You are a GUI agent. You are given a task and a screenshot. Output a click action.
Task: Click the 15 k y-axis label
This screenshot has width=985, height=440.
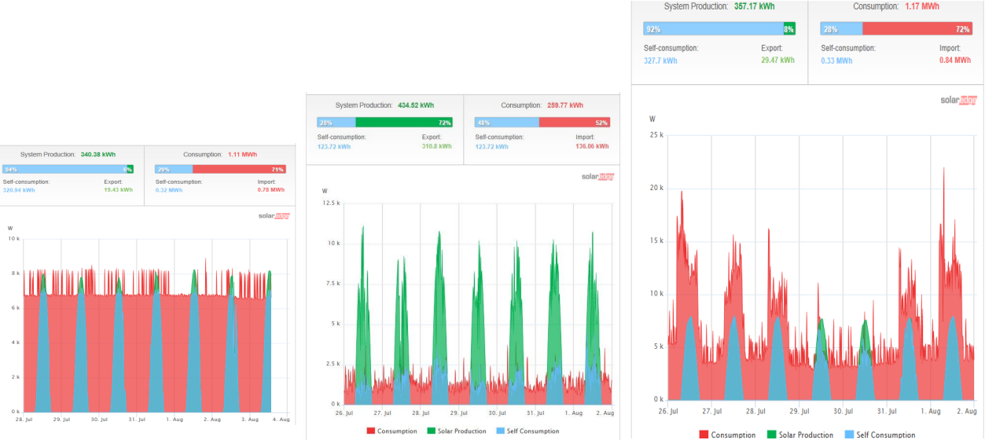coord(656,240)
